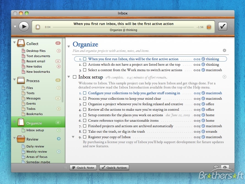Click the Inbox setup description text

pos(147,85)
